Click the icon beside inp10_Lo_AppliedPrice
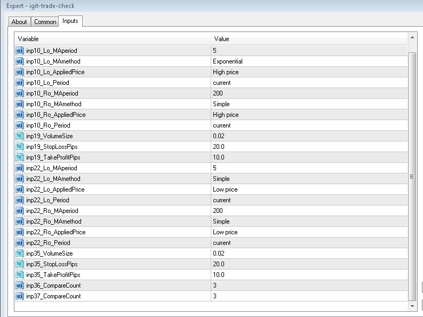Viewport: 423px width, 317px height. coord(20,72)
